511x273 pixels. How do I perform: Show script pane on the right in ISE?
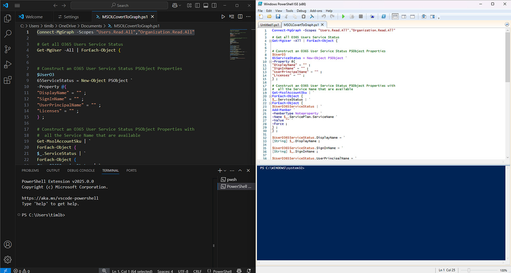tap(404, 16)
